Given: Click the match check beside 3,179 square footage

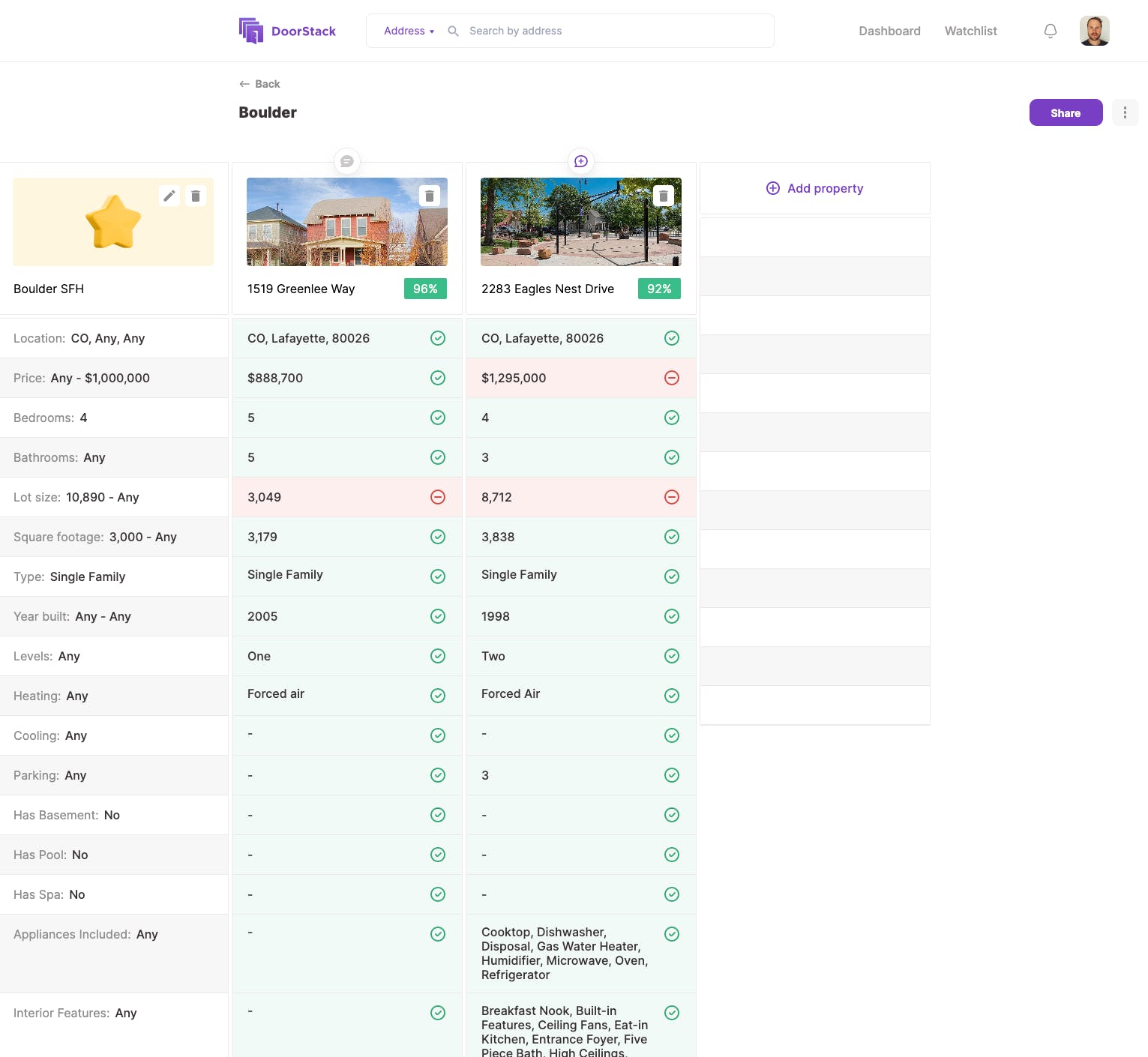Looking at the screenshot, I should 438,537.
